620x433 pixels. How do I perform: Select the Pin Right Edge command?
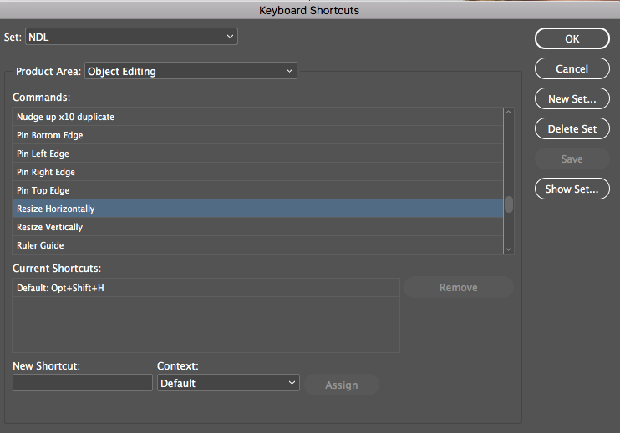46,172
